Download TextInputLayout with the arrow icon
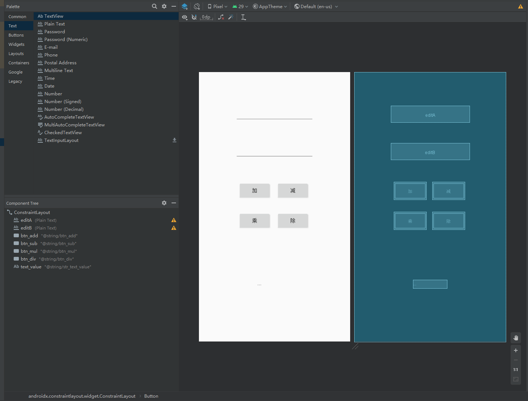Screen dimensions: 528x401 pos(175,140)
